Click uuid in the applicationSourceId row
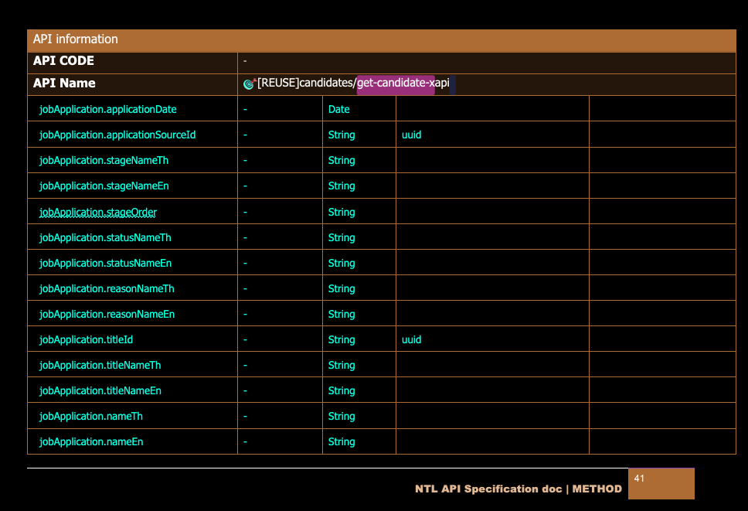Viewport: 748px width, 511px height. (411, 135)
